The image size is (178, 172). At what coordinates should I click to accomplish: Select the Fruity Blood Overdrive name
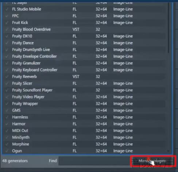tap(31, 29)
